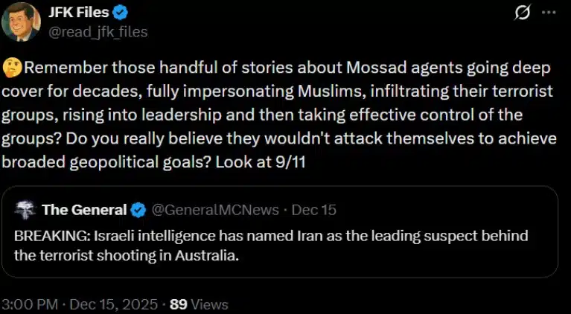Screen dimensions: 571x314
Task: Open The General display name
Action: click(x=84, y=210)
